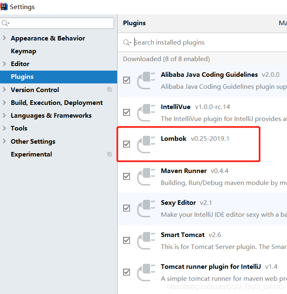The height and width of the screenshot is (294, 287).
Task: Expand the Other Settings arrow
Action: (x=4, y=141)
